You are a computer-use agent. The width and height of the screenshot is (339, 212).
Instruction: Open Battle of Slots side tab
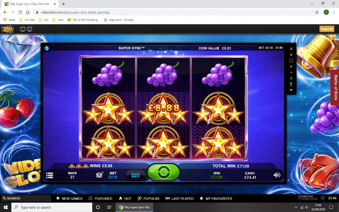pyautogui.click(x=335, y=88)
